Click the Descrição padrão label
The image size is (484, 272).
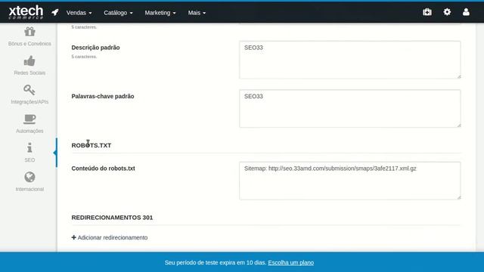(96, 48)
